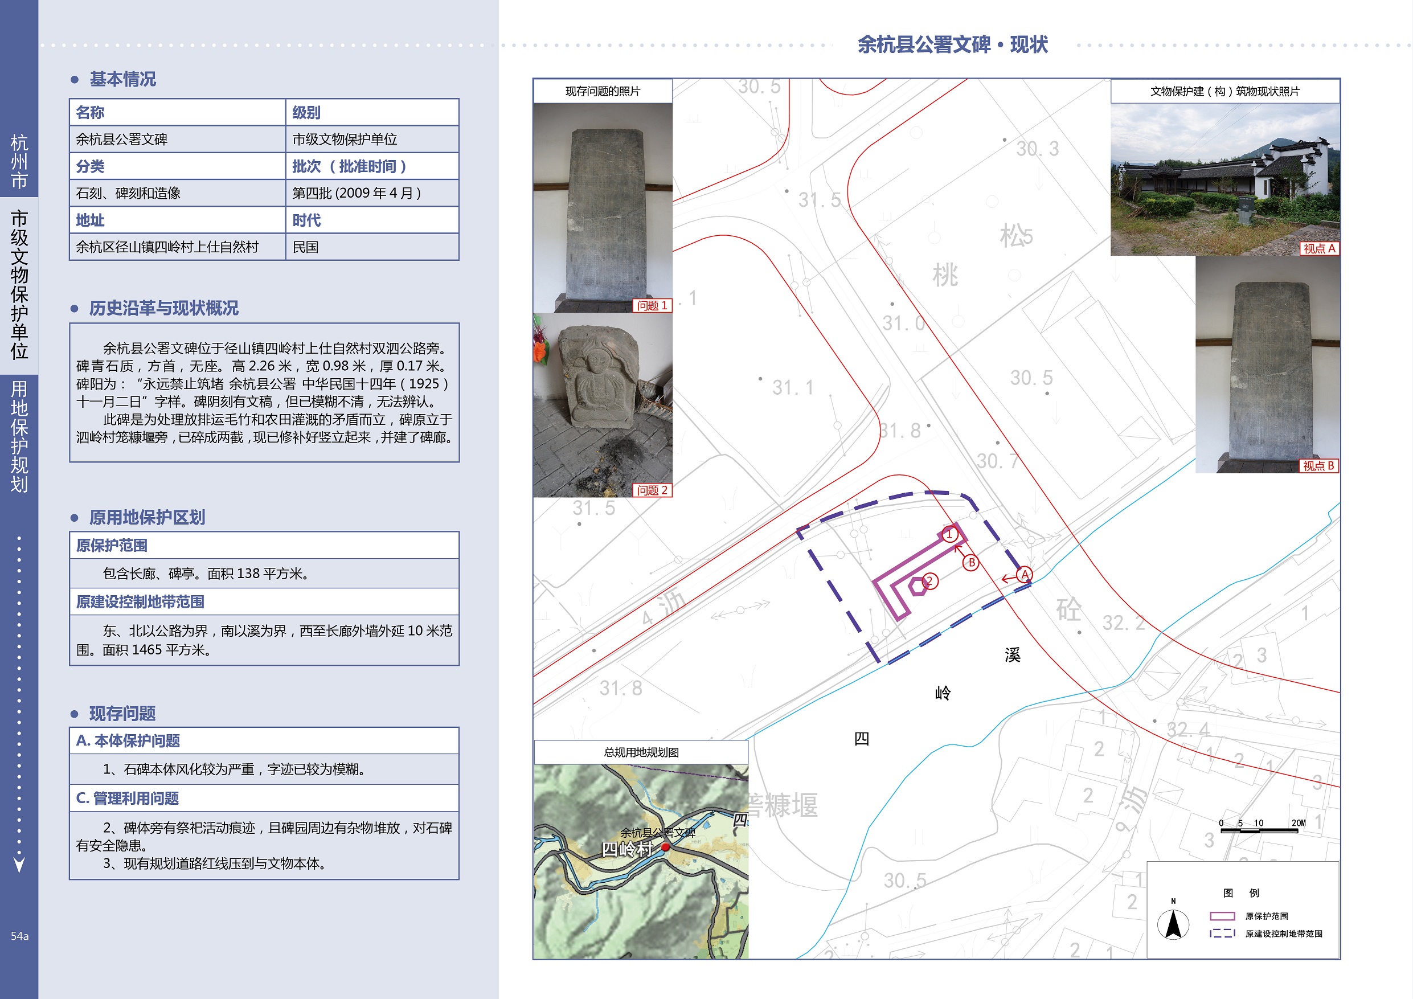The image size is (1413, 999).
Task: Select the 历史沿革与现状概况 section heading
Action: [163, 308]
